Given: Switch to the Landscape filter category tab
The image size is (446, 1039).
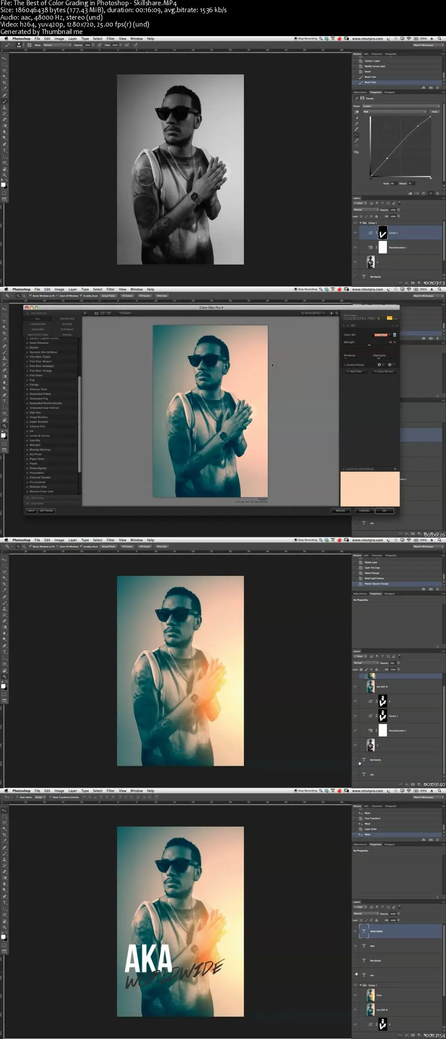Looking at the screenshot, I should pyautogui.click(x=37, y=324).
